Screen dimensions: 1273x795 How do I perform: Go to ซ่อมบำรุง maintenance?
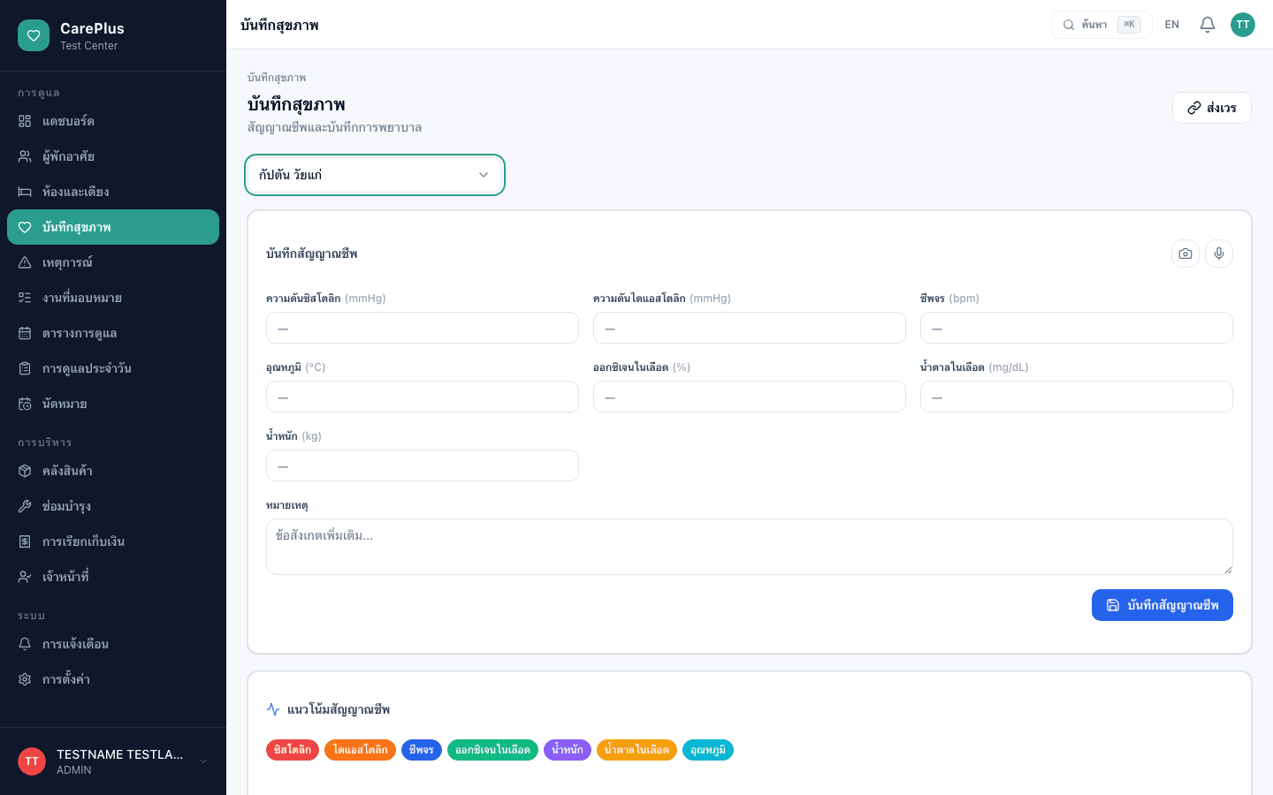pos(113,506)
